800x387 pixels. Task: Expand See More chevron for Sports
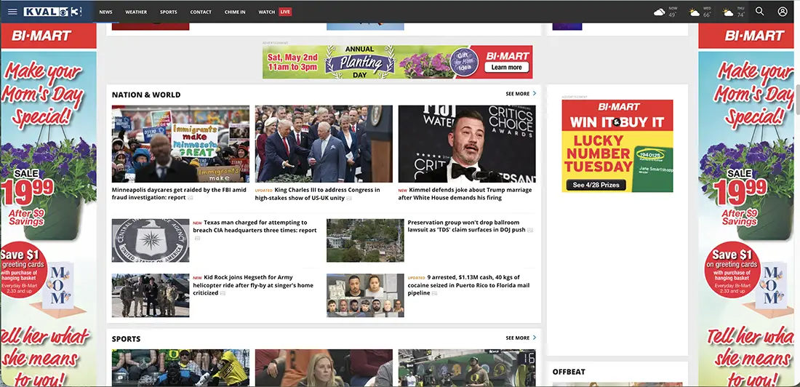(535, 338)
